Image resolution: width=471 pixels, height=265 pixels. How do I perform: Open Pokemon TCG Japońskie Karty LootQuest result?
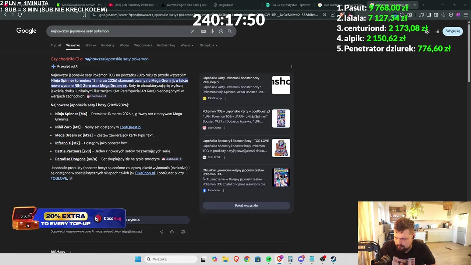click(236, 111)
